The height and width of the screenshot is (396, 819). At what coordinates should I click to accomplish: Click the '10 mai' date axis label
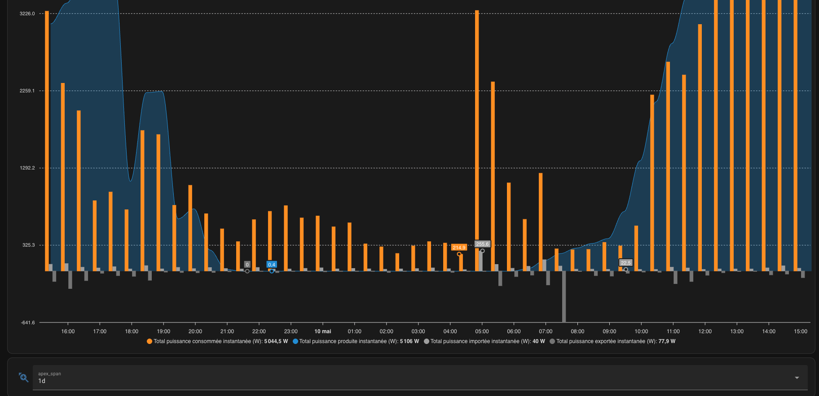[322, 331]
